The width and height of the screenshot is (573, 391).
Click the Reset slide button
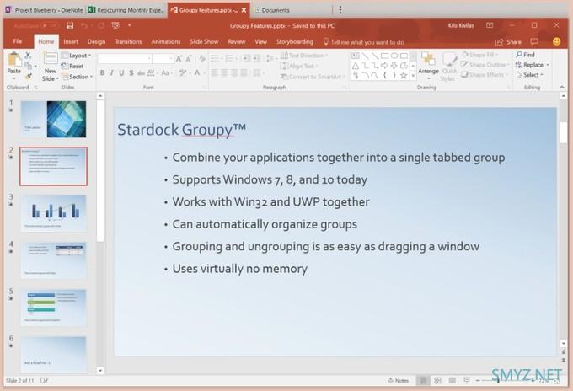tap(72, 66)
